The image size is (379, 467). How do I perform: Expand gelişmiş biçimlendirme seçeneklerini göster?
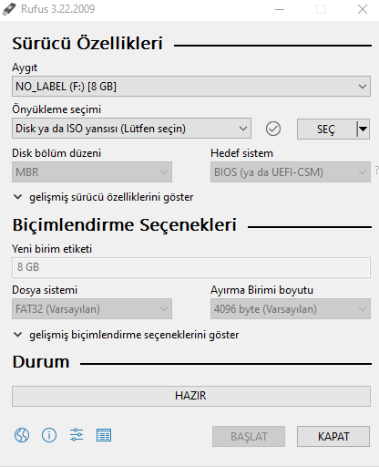coord(127,335)
